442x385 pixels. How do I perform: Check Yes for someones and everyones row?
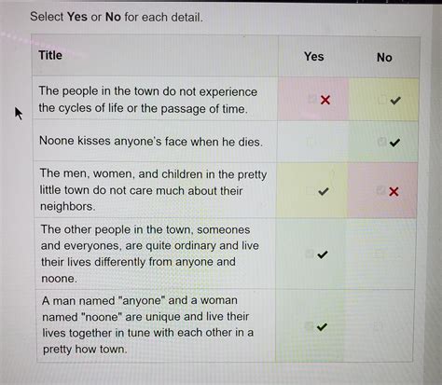[x=310, y=254]
